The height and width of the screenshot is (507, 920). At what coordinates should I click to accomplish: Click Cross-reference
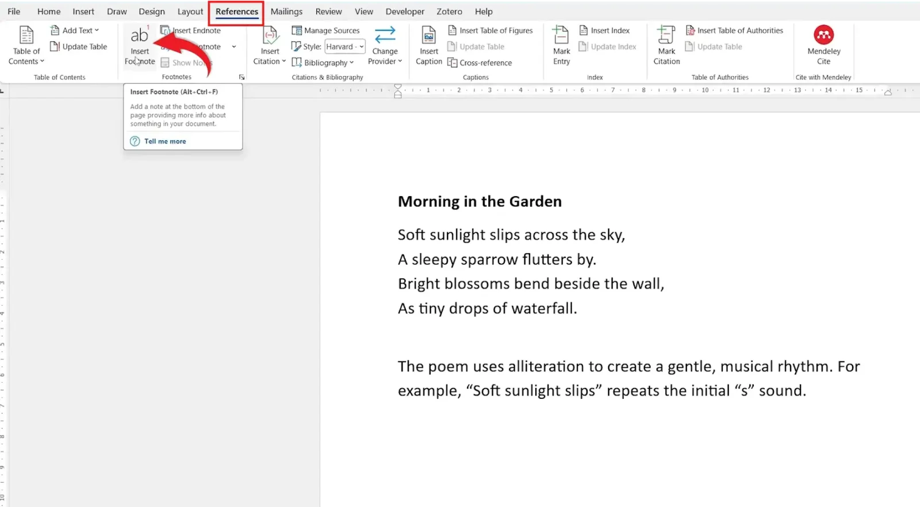480,63
